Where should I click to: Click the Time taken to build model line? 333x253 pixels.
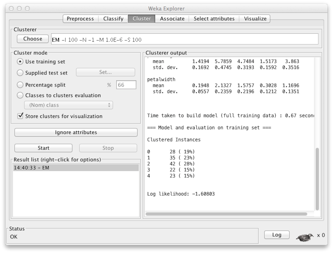tap(230, 116)
